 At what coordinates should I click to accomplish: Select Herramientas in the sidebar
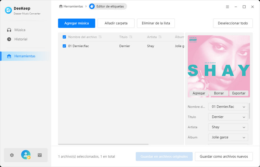click(x=26, y=56)
